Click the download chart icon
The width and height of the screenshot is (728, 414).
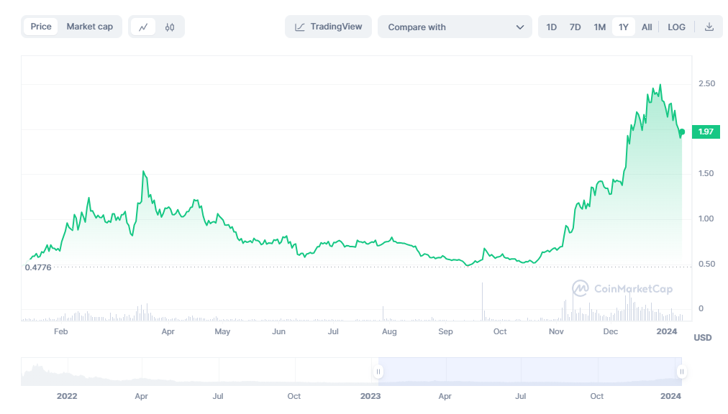[x=709, y=27]
